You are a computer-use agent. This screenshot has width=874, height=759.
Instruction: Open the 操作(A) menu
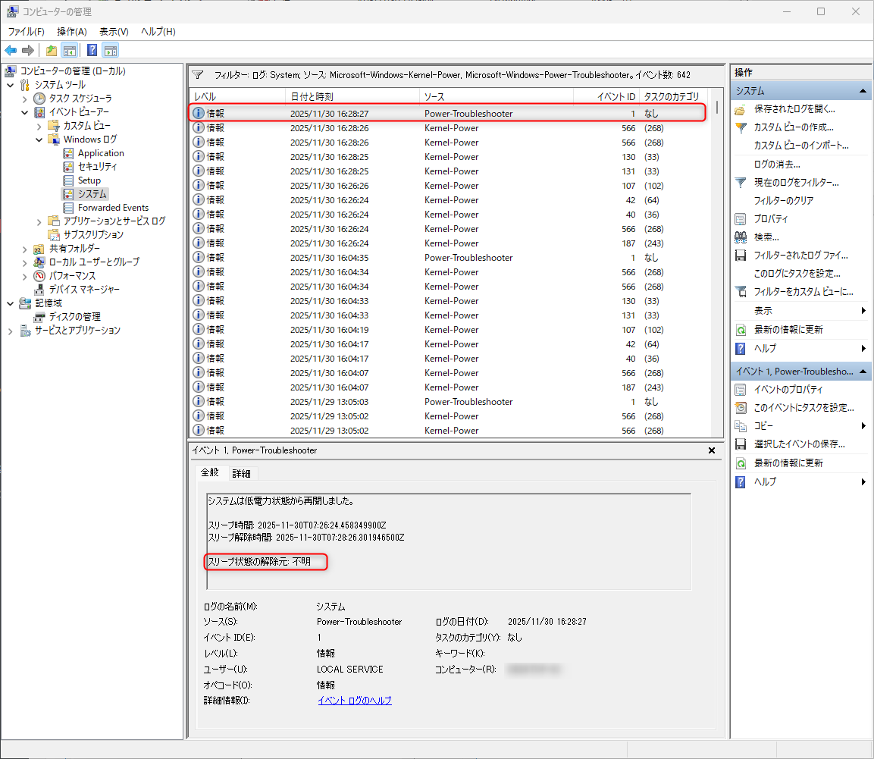(x=70, y=32)
